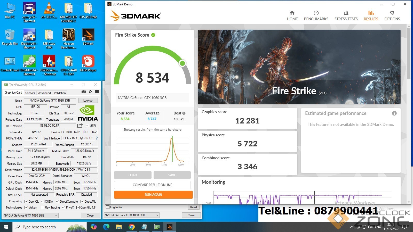Click the SAVE button in 3DMark
Screen dimensions: 413x232
(172, 175)
